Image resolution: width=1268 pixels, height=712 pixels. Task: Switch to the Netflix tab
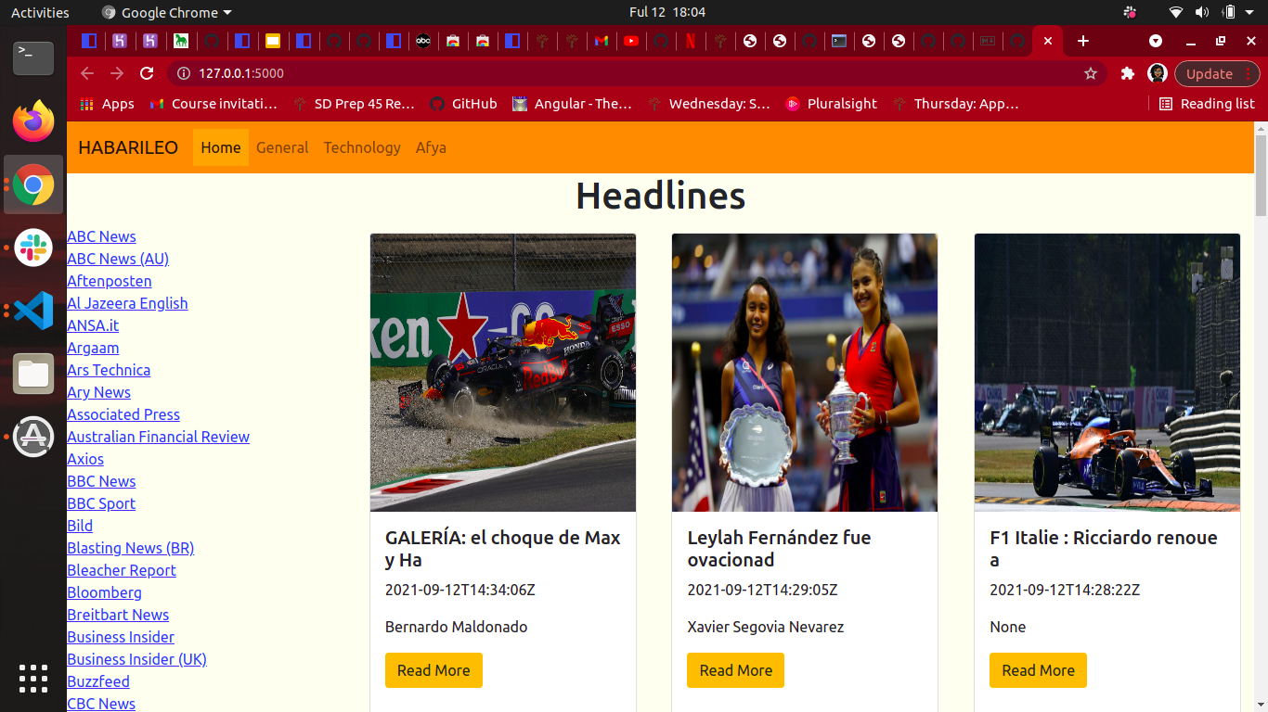691,41
